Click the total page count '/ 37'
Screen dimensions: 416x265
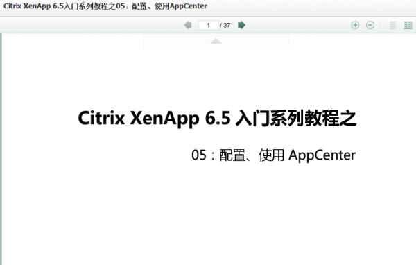pos(225,25)
